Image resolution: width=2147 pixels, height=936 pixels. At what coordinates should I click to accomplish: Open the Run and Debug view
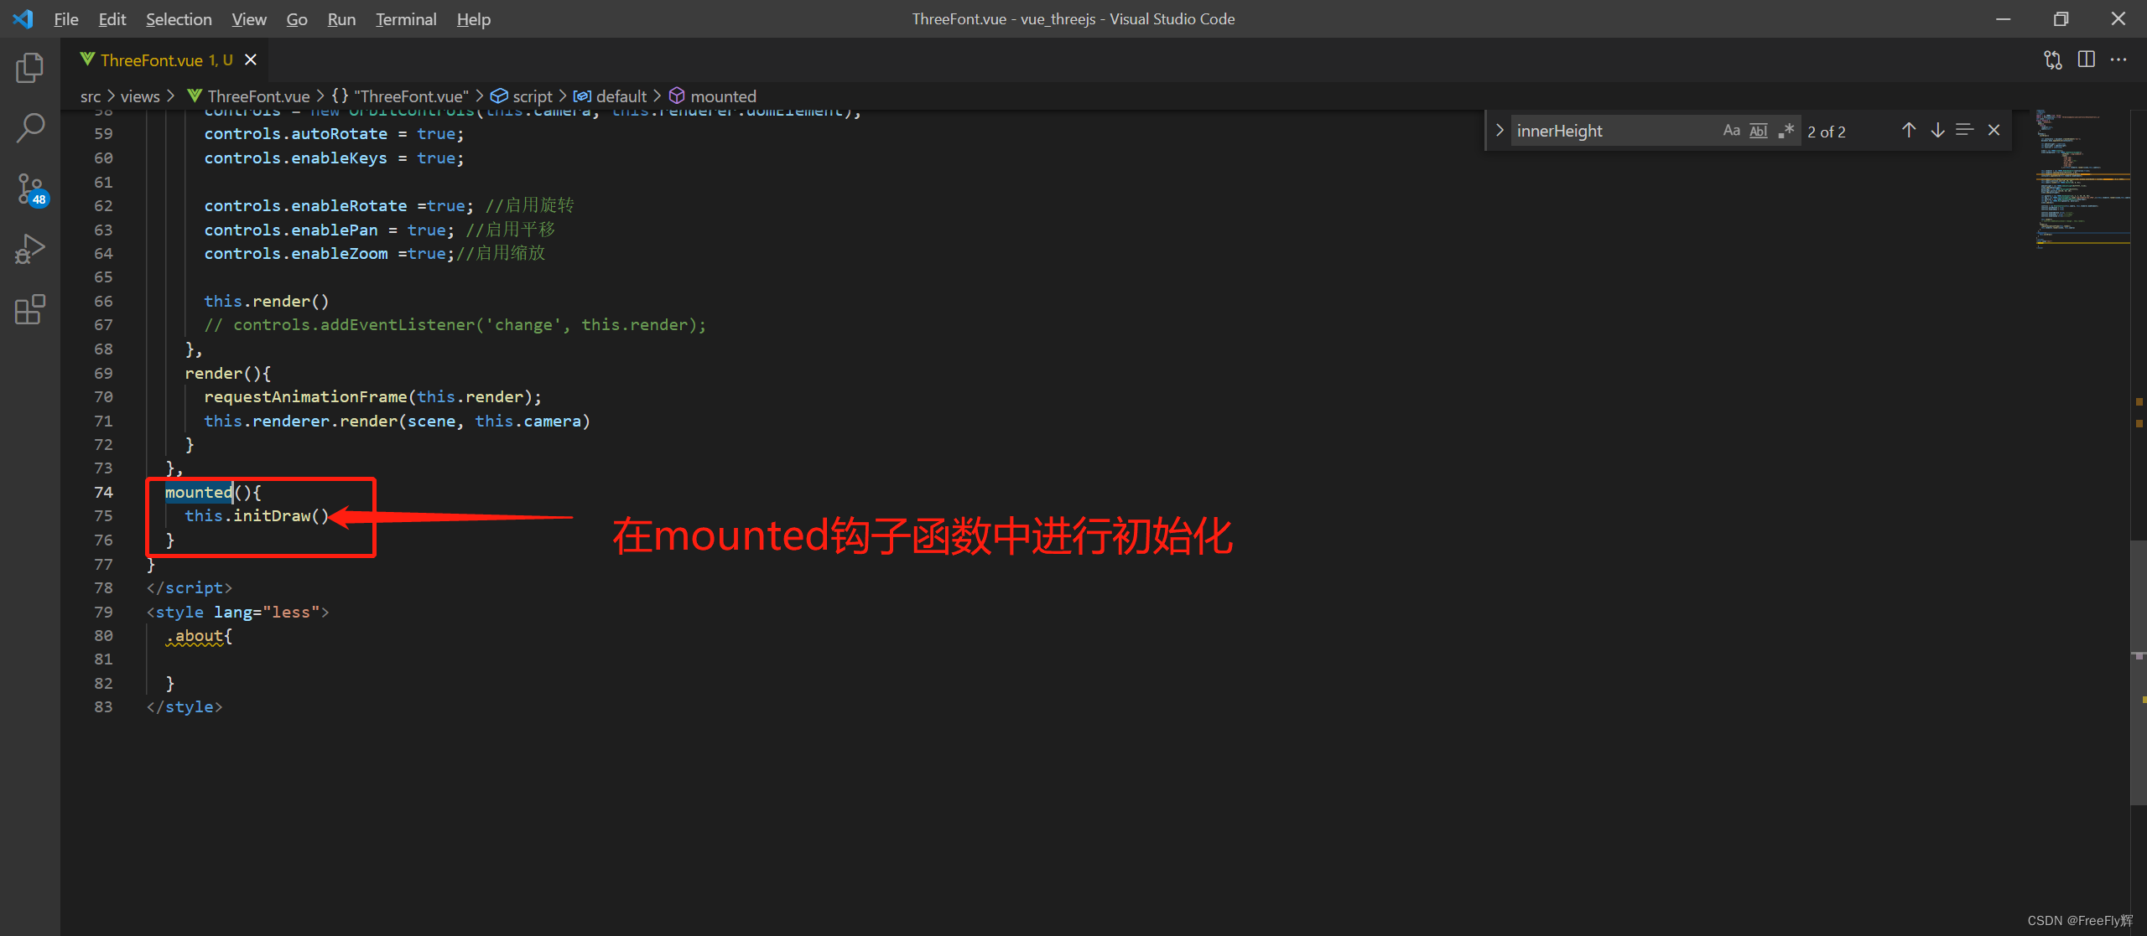(x=30, y=249)
